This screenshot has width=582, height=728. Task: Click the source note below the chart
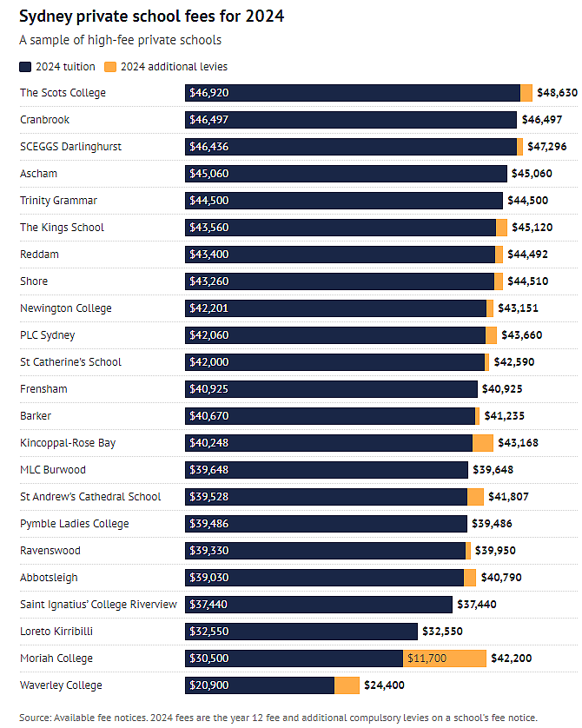(x=278, y=718)
